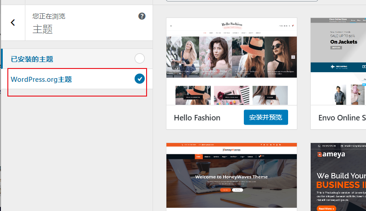The height and width of the screenshot is (211, 366).
Task: Open the HoneyWaves theme screenshot
Action: coord(231,175)
